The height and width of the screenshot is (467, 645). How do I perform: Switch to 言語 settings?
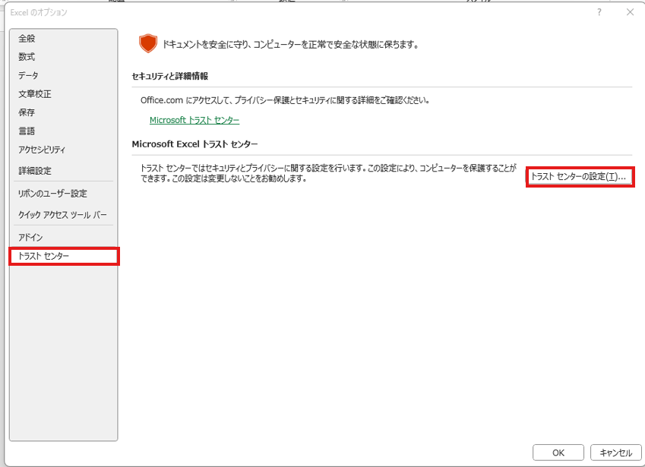click(x=27, y=131)
